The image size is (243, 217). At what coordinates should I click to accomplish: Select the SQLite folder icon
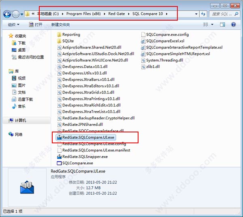59,41
